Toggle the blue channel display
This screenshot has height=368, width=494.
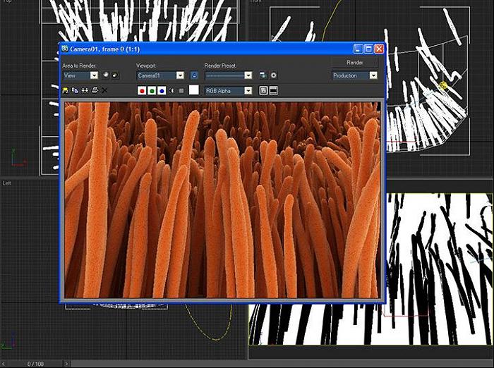[x=162, y=90]
